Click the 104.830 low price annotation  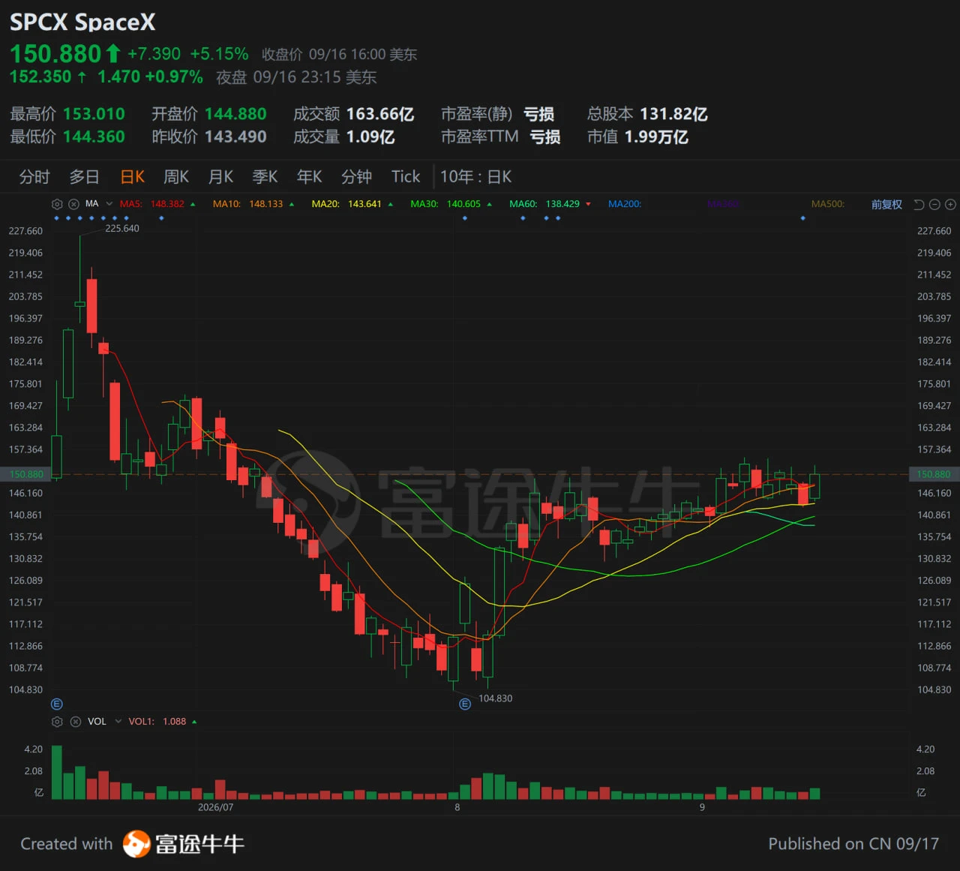(496, 698)
